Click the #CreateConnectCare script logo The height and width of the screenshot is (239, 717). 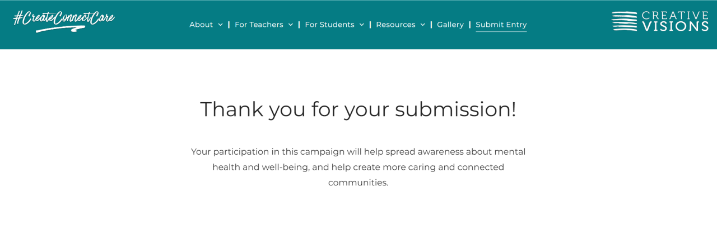click(63, 18)
